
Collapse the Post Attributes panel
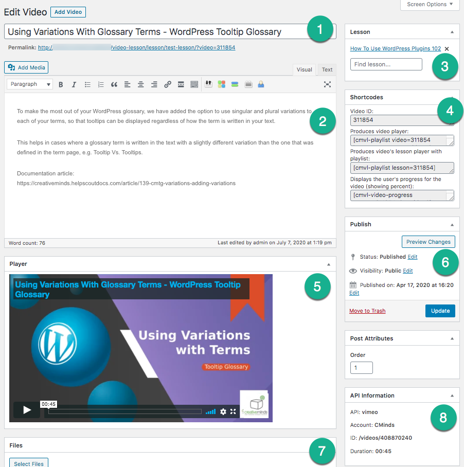[x=452, y=338]
